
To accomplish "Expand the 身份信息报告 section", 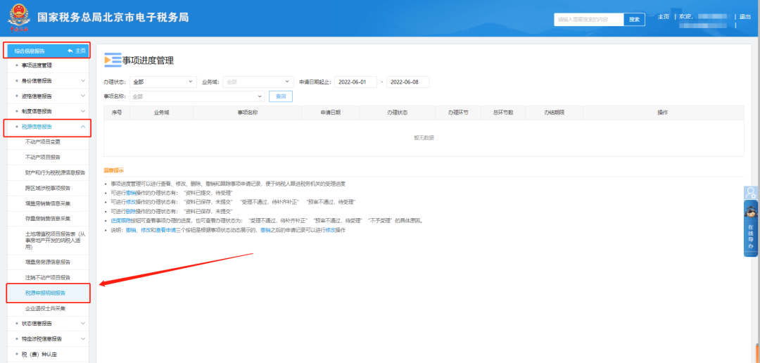I will coord(83,81).
